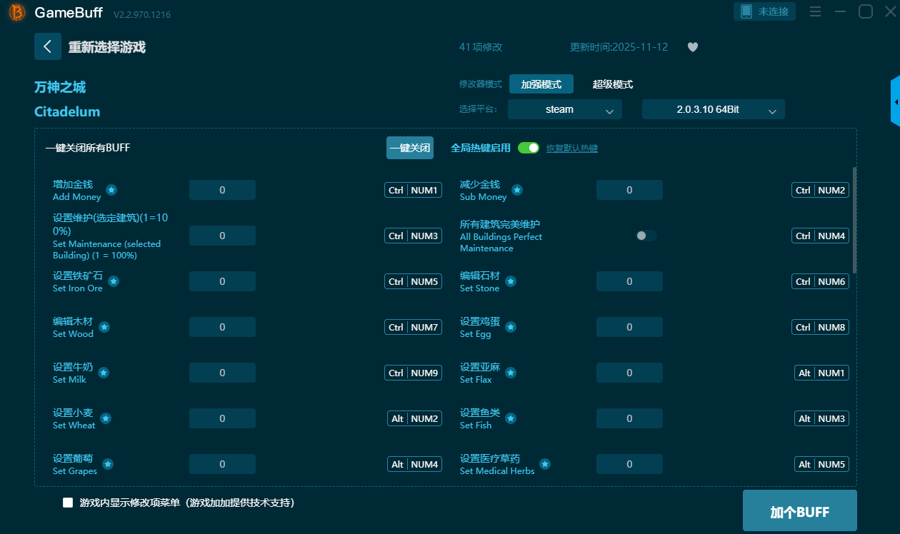Click the heart favorite icon
This screenshot has width=900, height=534.
(x=692, y=47)
